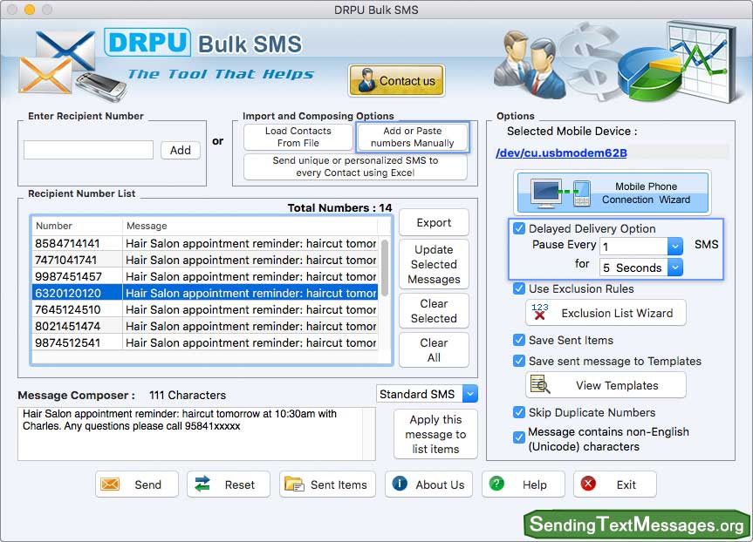The width and height of the screenshot is (753, 542).
Task: Click the View Templates magnifier icon
Action: (540, 384)
